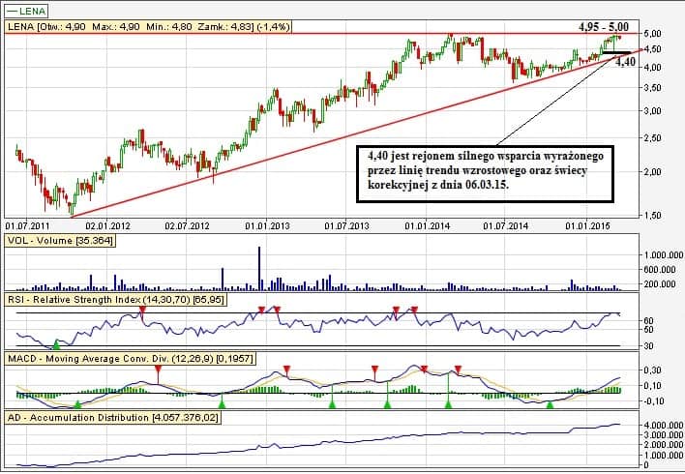
Task: Click the green buy triangle on RSI panel
Action: (56, 343)
